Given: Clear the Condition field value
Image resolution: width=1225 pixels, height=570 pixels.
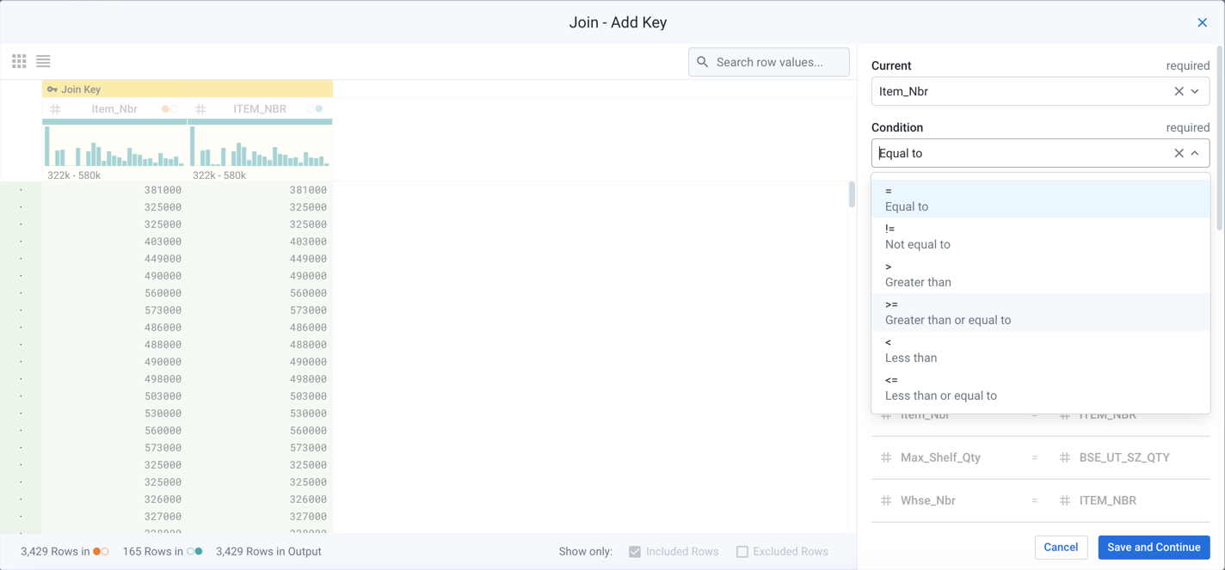Looking at the screenshot, I should tap(1179, 153).
